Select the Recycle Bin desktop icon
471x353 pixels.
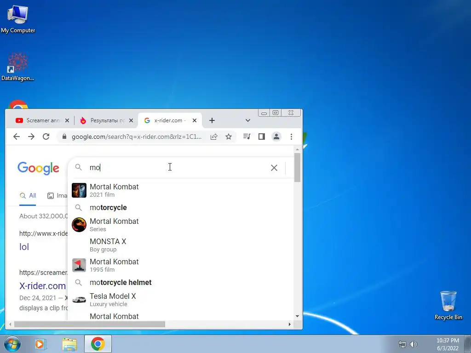tap(448, 305)
